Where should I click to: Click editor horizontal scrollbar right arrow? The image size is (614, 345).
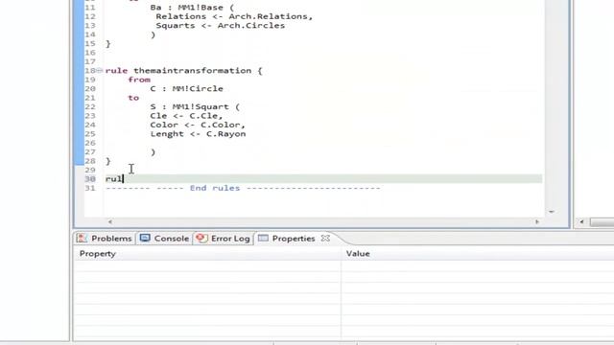point(537,221)
